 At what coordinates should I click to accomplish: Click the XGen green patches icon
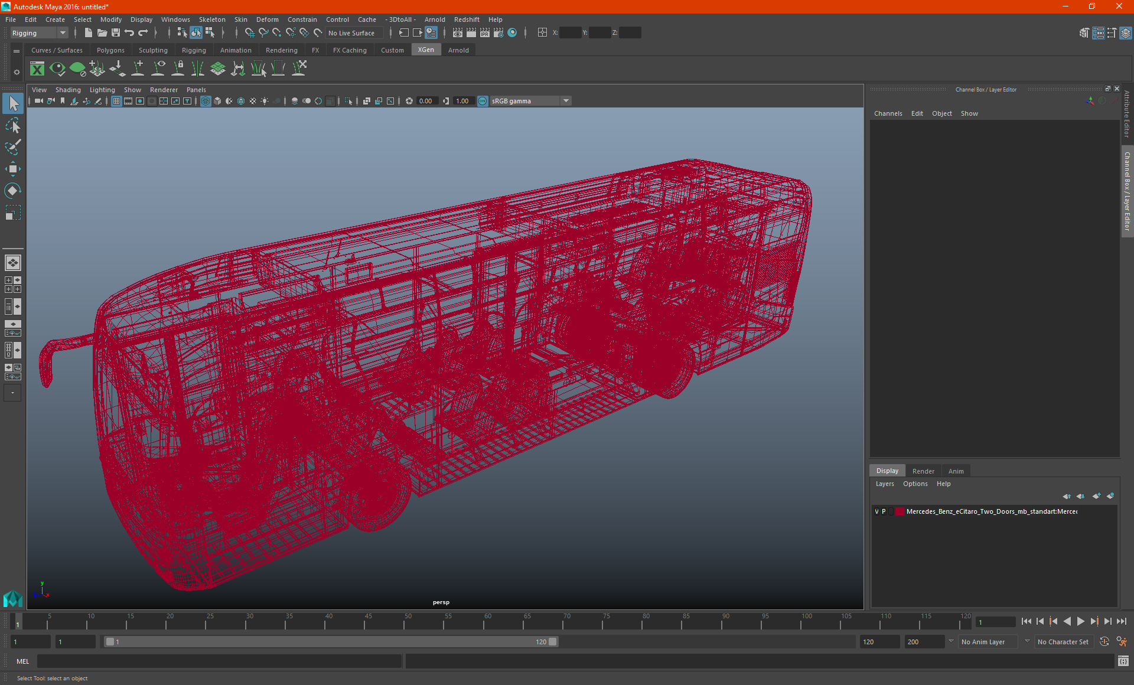point(218,68)
